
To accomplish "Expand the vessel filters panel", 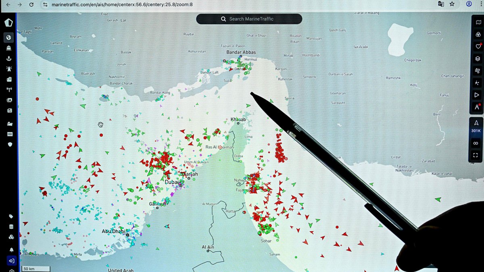I will click(477, 35).
